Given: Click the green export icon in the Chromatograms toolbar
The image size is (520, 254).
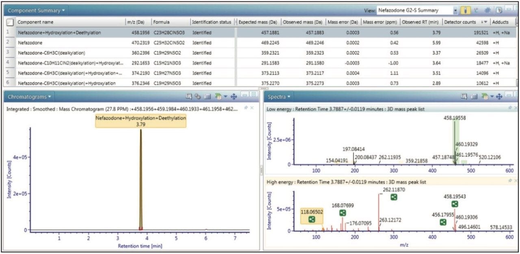Looking at the screenshot, I should [x=217, y=97].
